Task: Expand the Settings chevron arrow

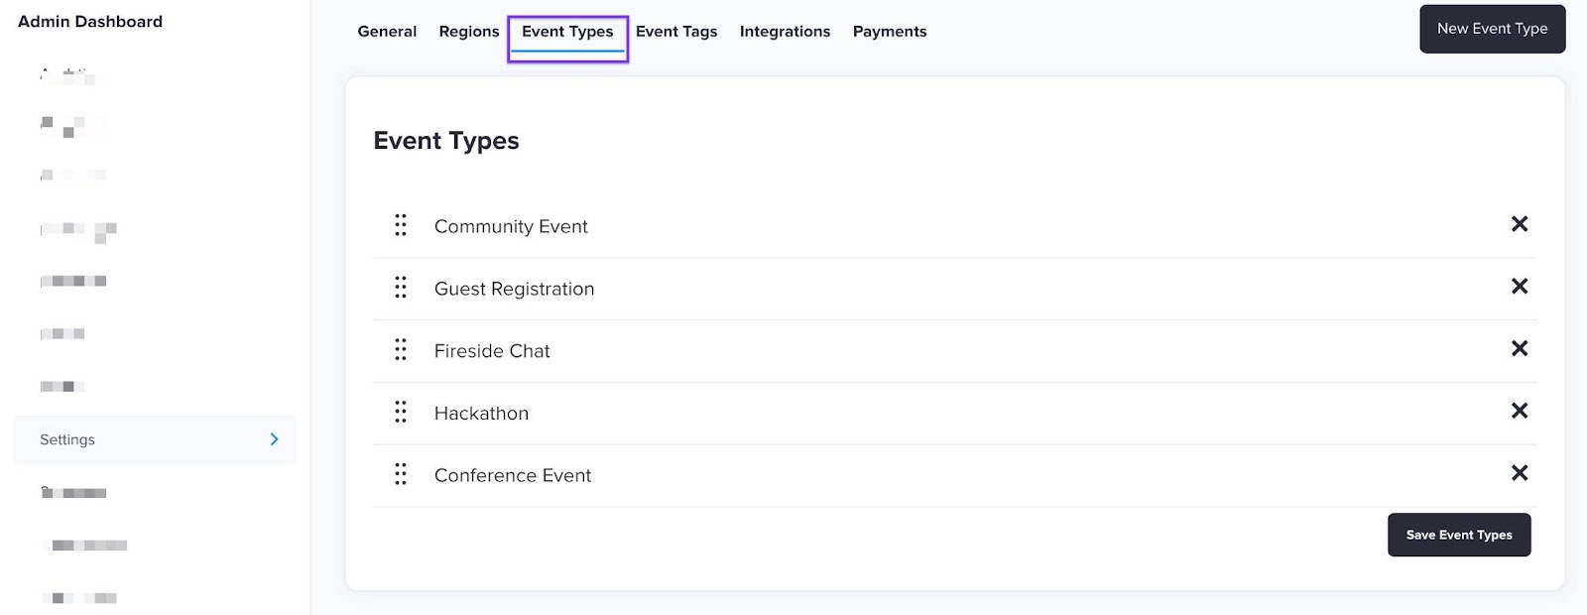Action: (x=275, y=439)
